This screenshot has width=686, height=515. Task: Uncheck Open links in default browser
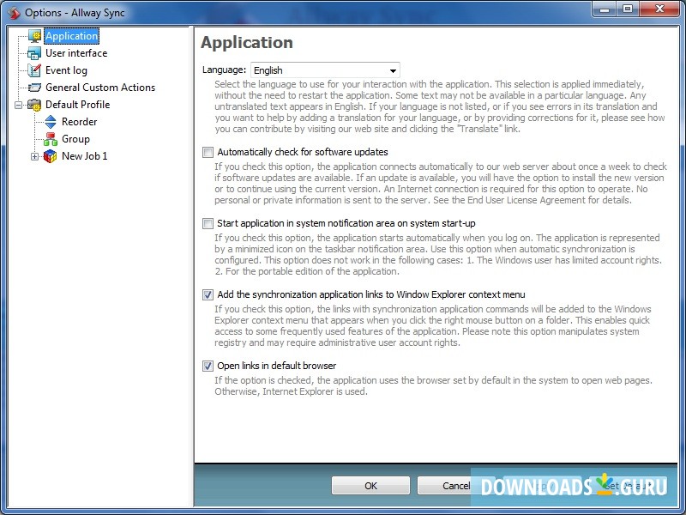point(208,367)
